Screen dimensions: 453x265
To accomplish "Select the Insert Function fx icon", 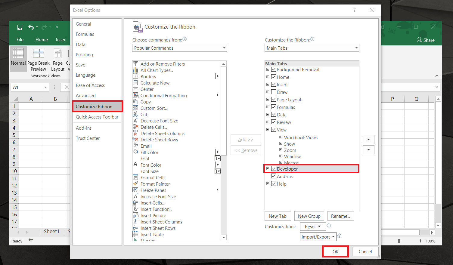I will pos(135,209).
